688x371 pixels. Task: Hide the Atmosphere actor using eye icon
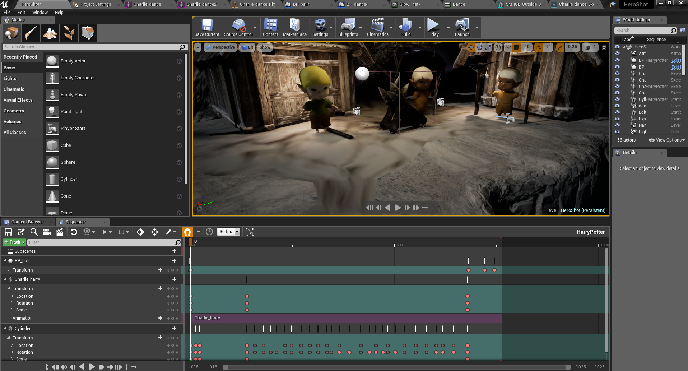pyautogui.click(x=617, y=54)
